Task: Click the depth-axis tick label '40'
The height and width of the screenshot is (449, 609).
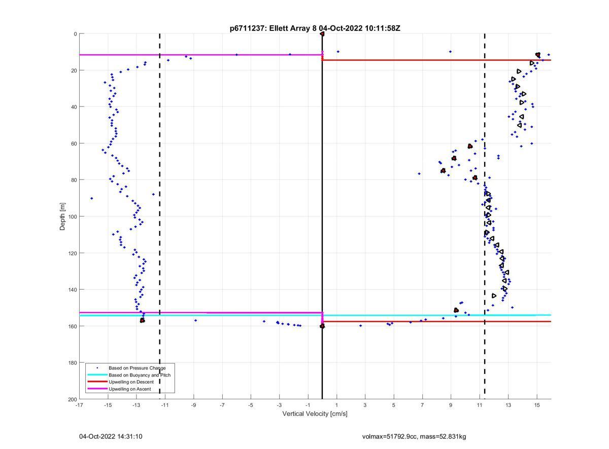Action: 74,107
